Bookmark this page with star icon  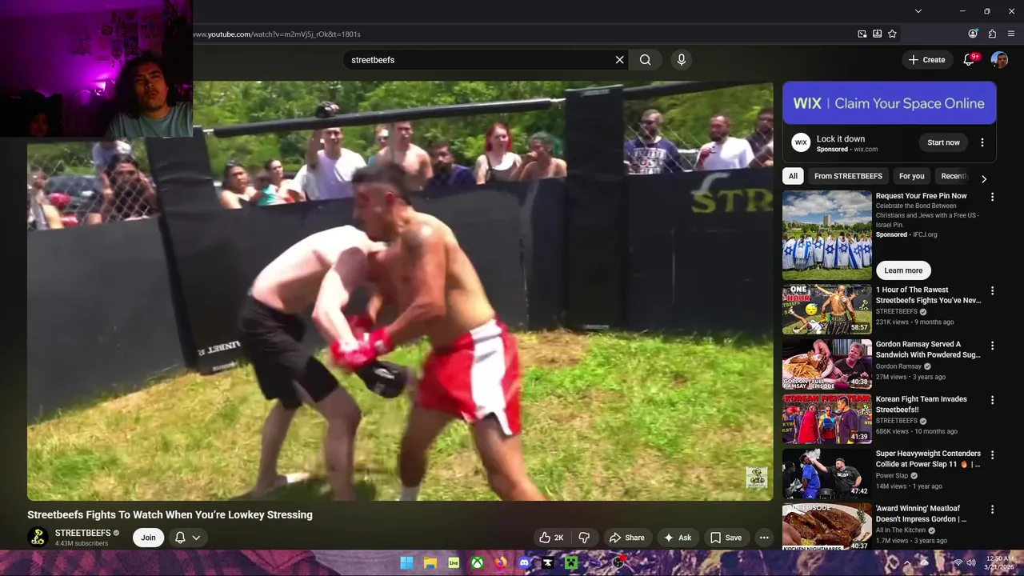892,34
